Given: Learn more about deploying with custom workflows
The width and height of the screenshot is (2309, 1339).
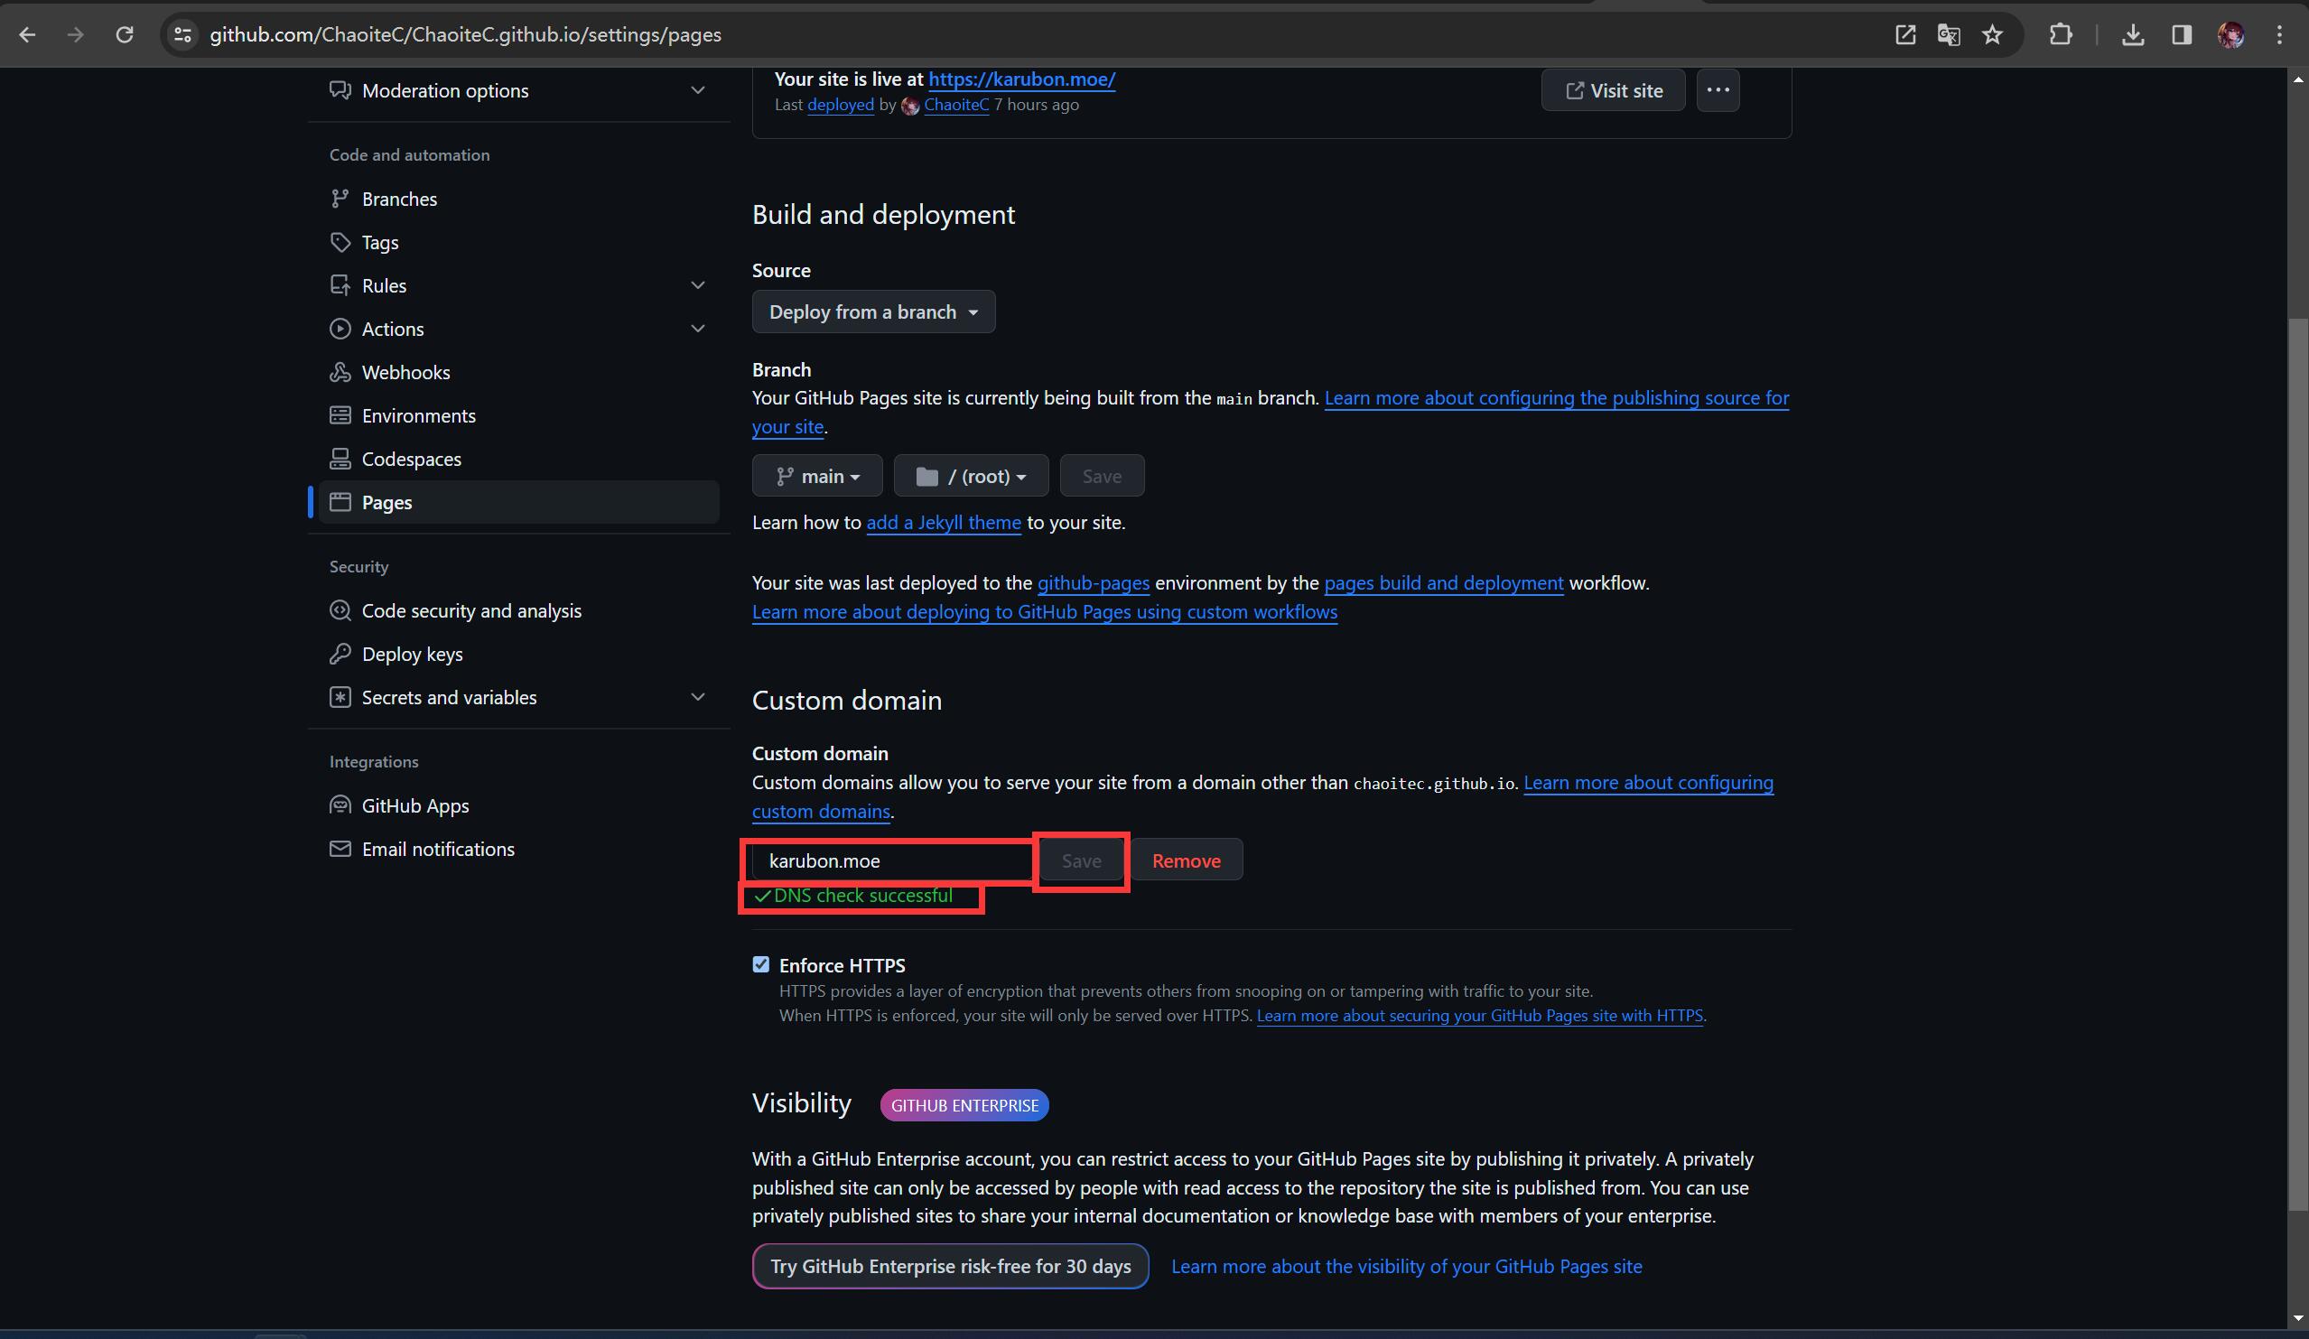Looking at the screenshot, I should tap(1045, 612).
